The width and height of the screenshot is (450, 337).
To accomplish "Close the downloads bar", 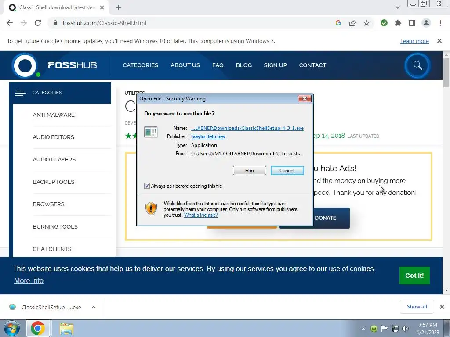I will click(x=442, y=307).
